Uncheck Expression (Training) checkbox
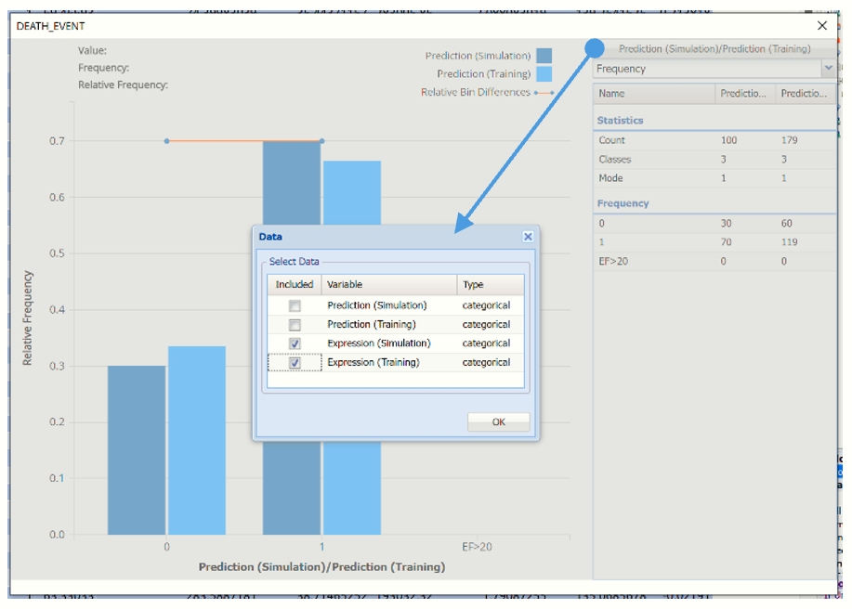The height and width of the screenshot is (609, 852). point(295,363)
